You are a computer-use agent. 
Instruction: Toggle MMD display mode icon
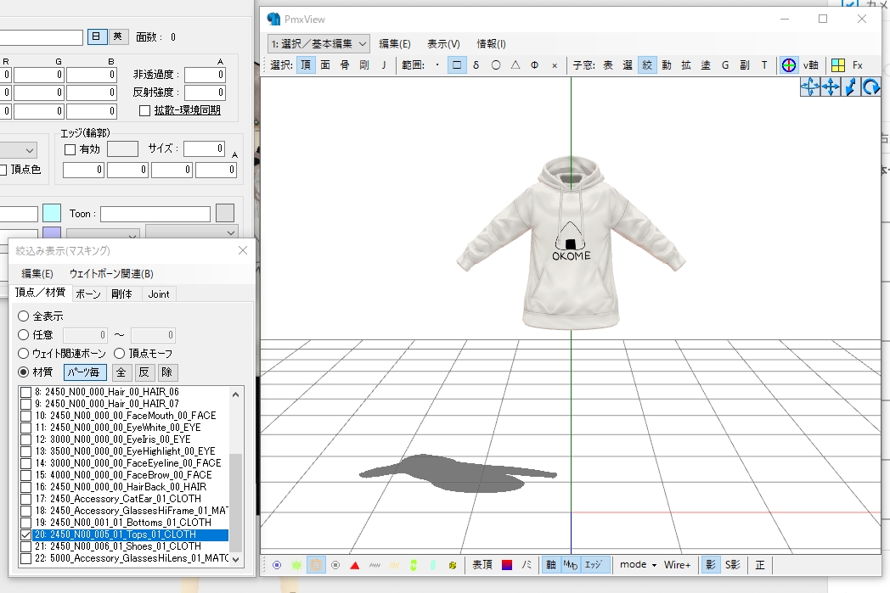(x=571, y=565)
